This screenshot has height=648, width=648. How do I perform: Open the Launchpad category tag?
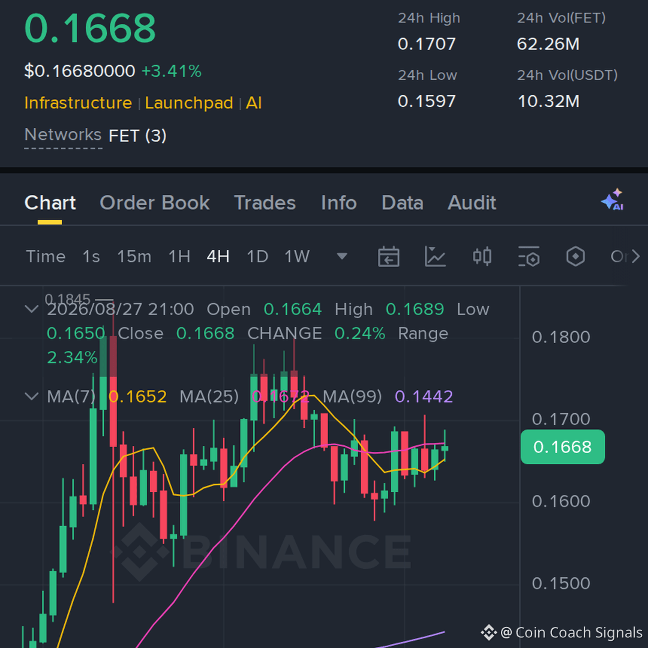pos(189,103)
